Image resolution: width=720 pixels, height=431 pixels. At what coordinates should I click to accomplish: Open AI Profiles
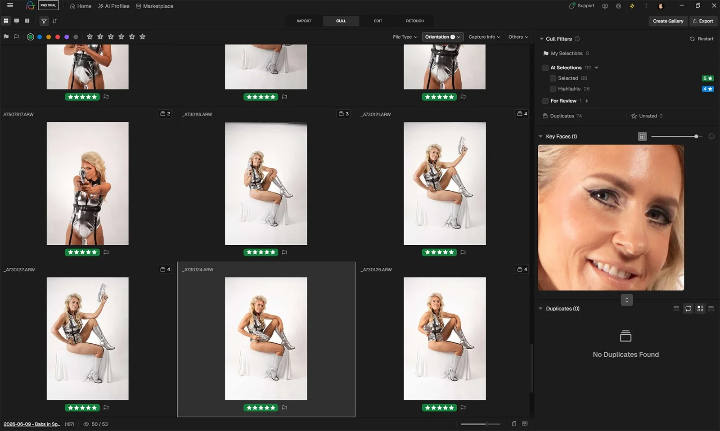click(114, 6)
